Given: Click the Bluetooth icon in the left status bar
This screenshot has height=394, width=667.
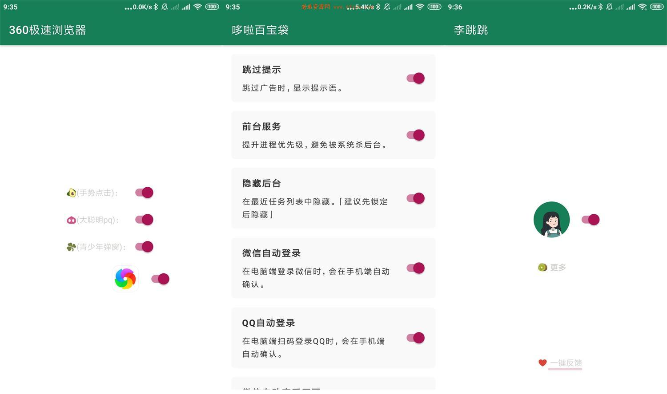Looking at the screenshot, I should [156, 7].
